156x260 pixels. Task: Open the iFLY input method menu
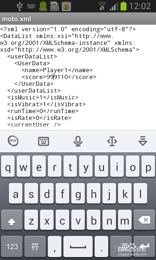pyautogui.click(x=13, y=141)
